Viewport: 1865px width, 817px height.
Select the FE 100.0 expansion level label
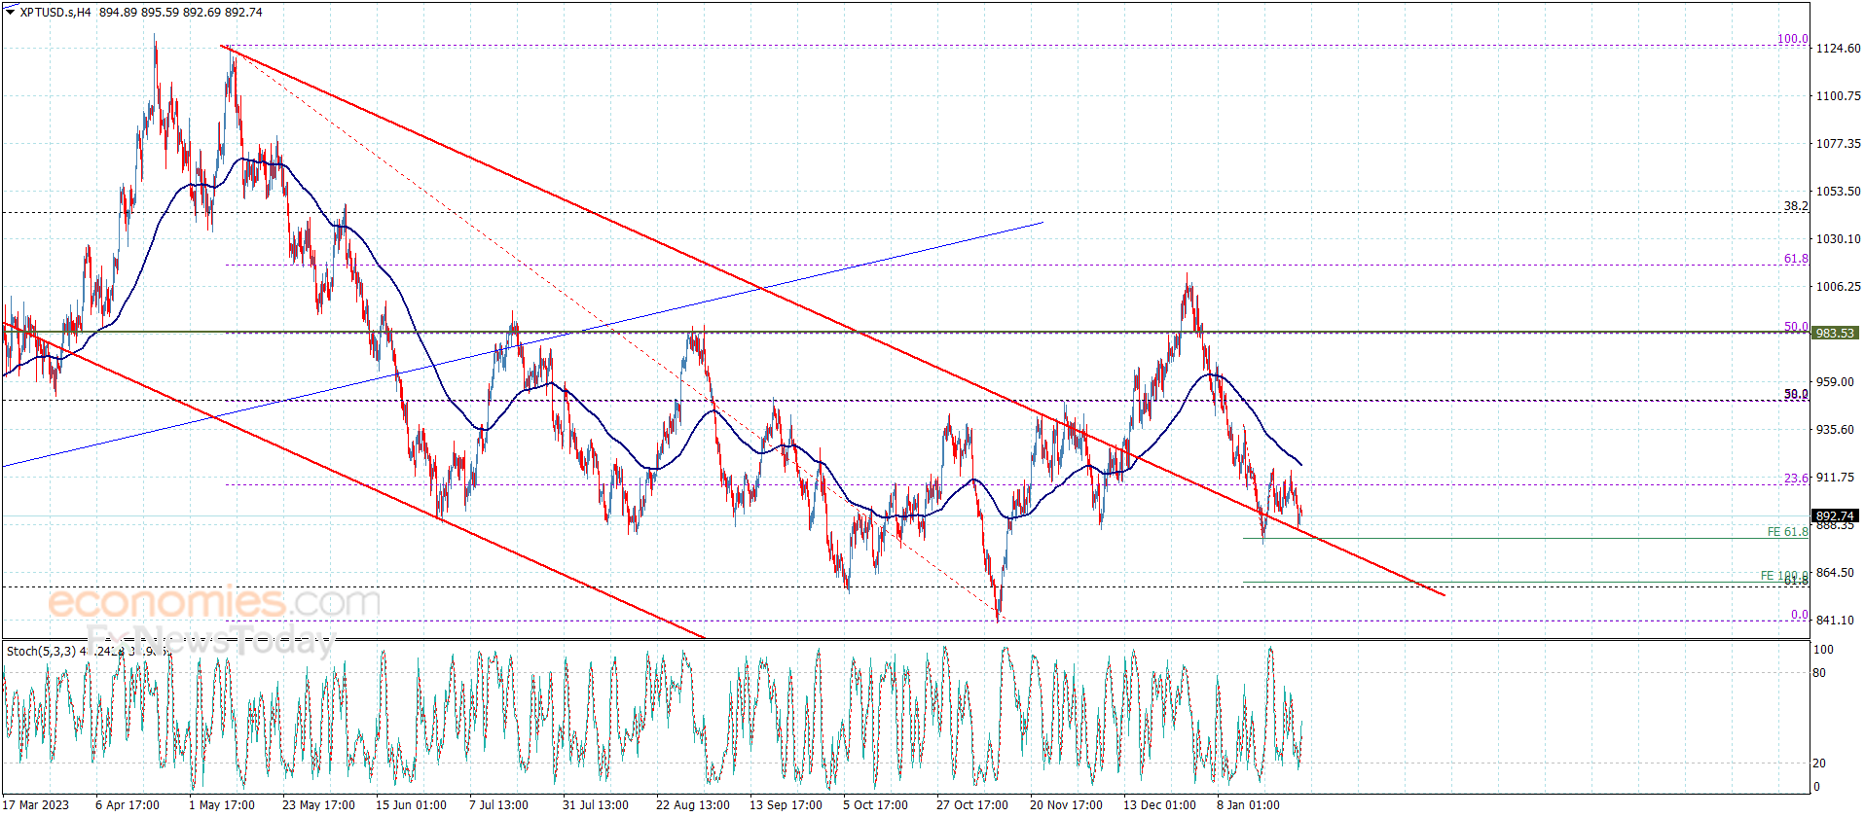click(x=1783, y=576)
